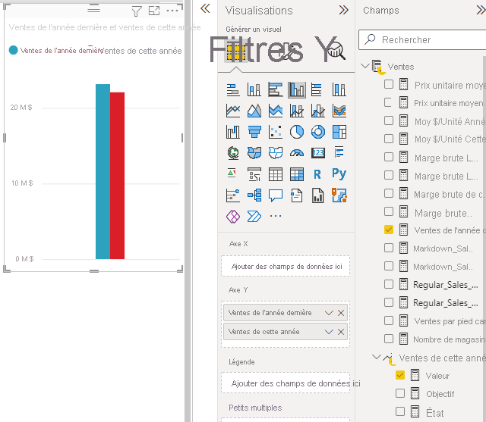Expand the filters pane with double left chevron
The width and height of the screenshot is (486, 422).
[205, 8]
